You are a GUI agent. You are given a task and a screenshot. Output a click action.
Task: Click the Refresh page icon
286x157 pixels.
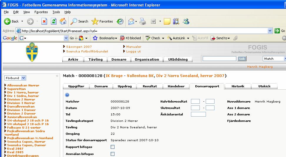(54, 21)
